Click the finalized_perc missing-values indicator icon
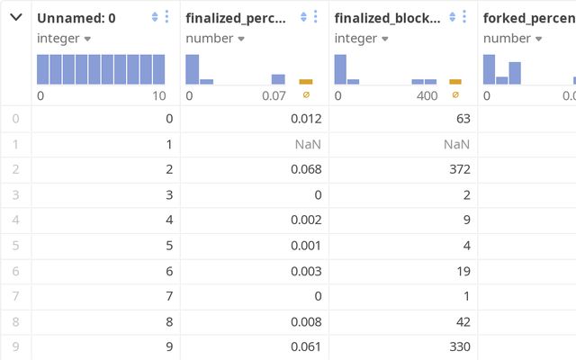 (306, 94)
